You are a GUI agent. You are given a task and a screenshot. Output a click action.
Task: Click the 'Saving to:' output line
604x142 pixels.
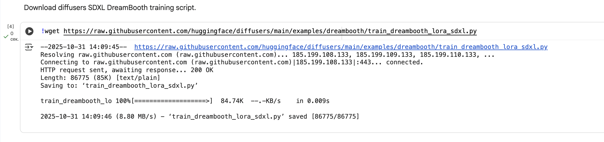tap(119, 86)
